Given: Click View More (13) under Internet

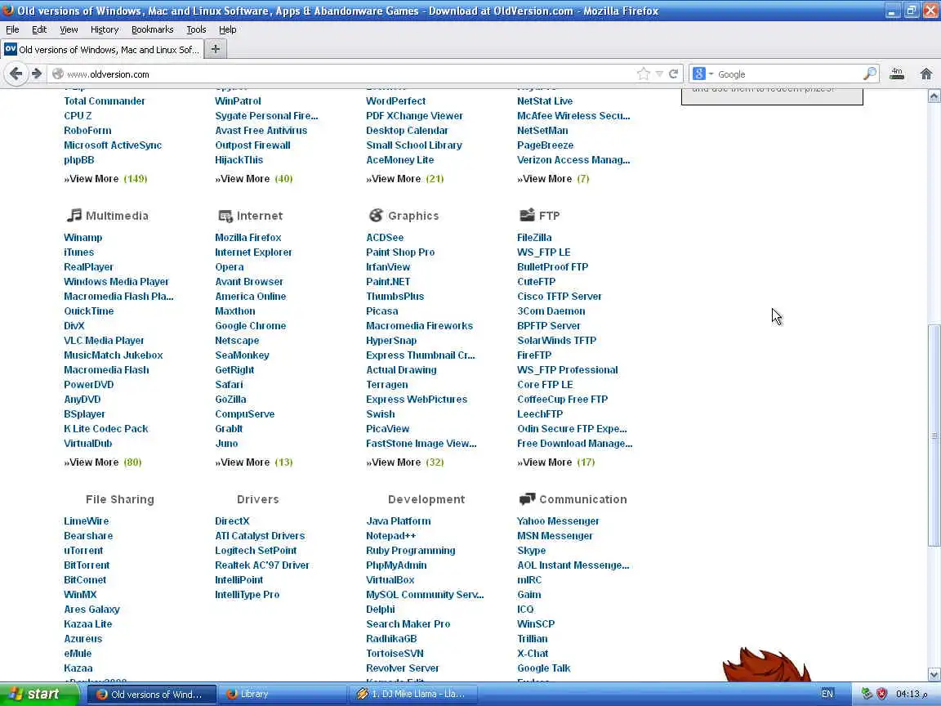Looking at the screenshot, I should (254, 462).
